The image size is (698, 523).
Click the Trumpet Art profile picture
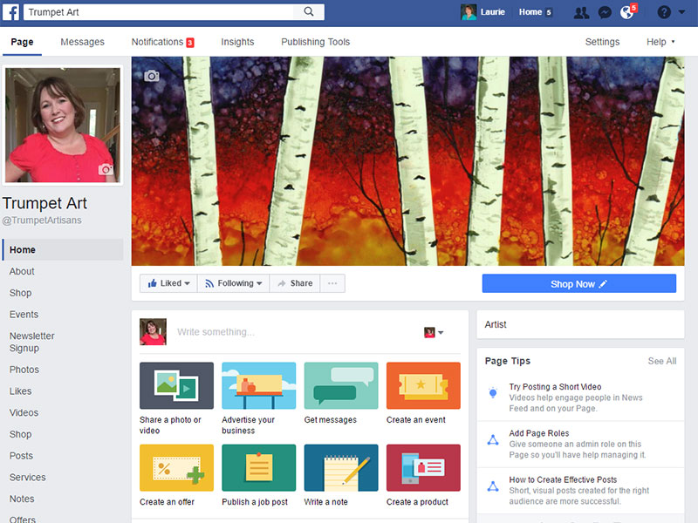click(x=62, y=125)
